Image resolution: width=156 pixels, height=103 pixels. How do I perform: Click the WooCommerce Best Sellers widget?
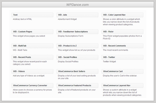[x=77, y=71]
